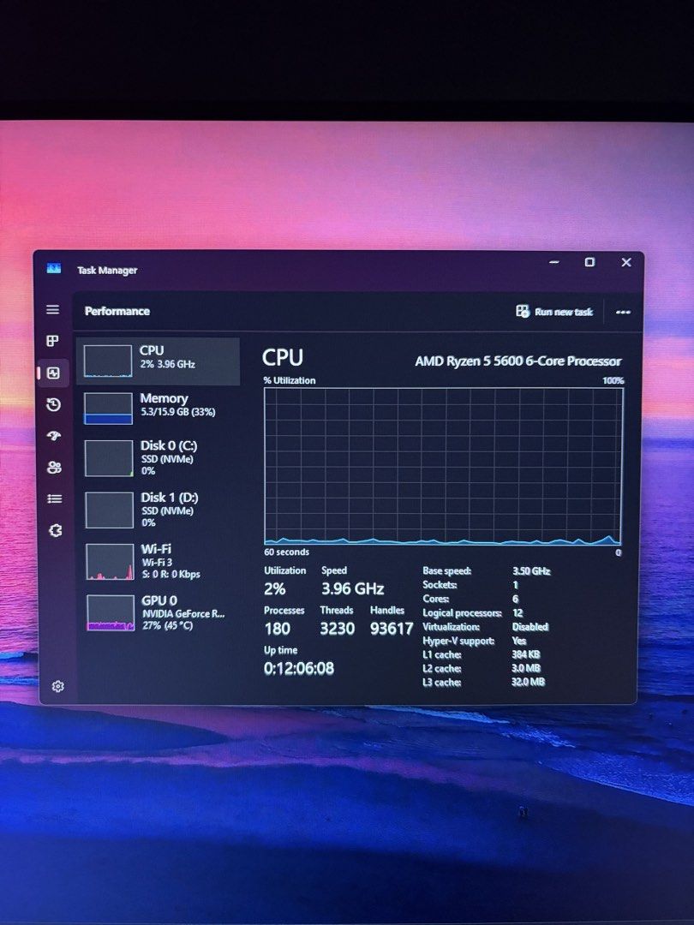Close the Task Manager window
694x925 pixels.
pos(626,262)
